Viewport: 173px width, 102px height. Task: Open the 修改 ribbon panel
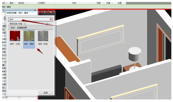coord(74,3)
